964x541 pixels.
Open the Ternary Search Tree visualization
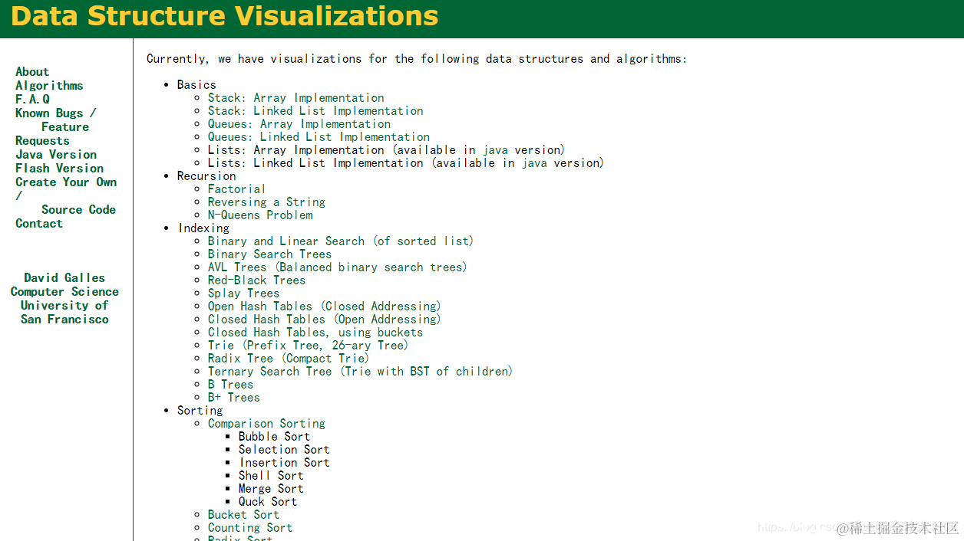(x=360, y=372)
